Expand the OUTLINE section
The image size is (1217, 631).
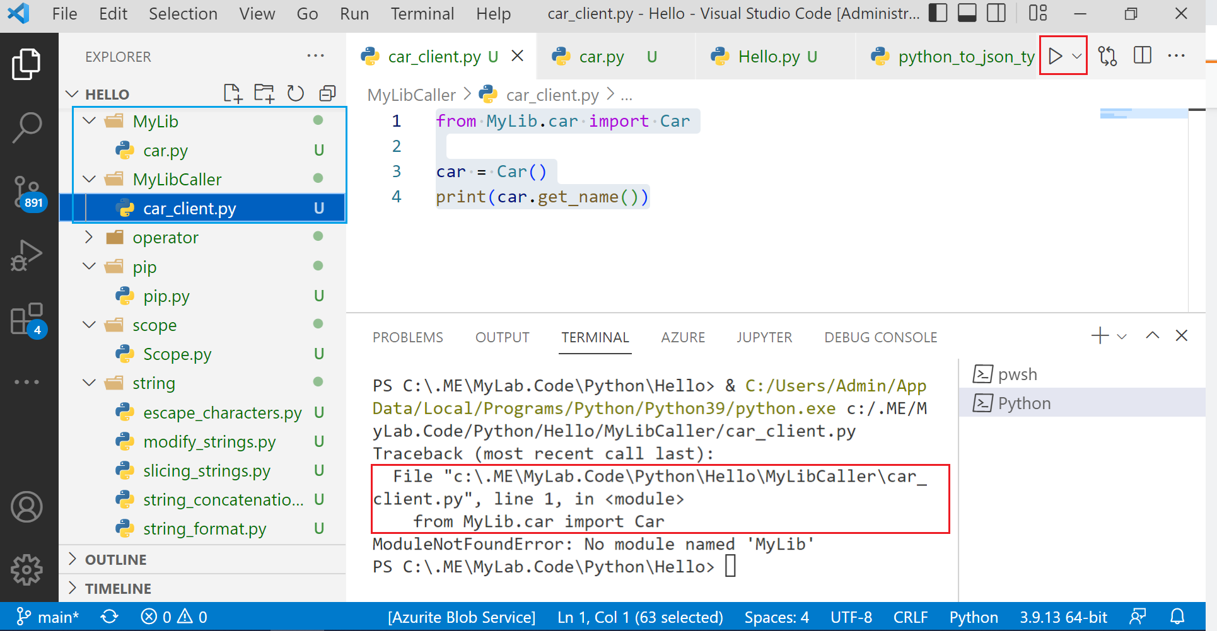[x=202, y=559]
